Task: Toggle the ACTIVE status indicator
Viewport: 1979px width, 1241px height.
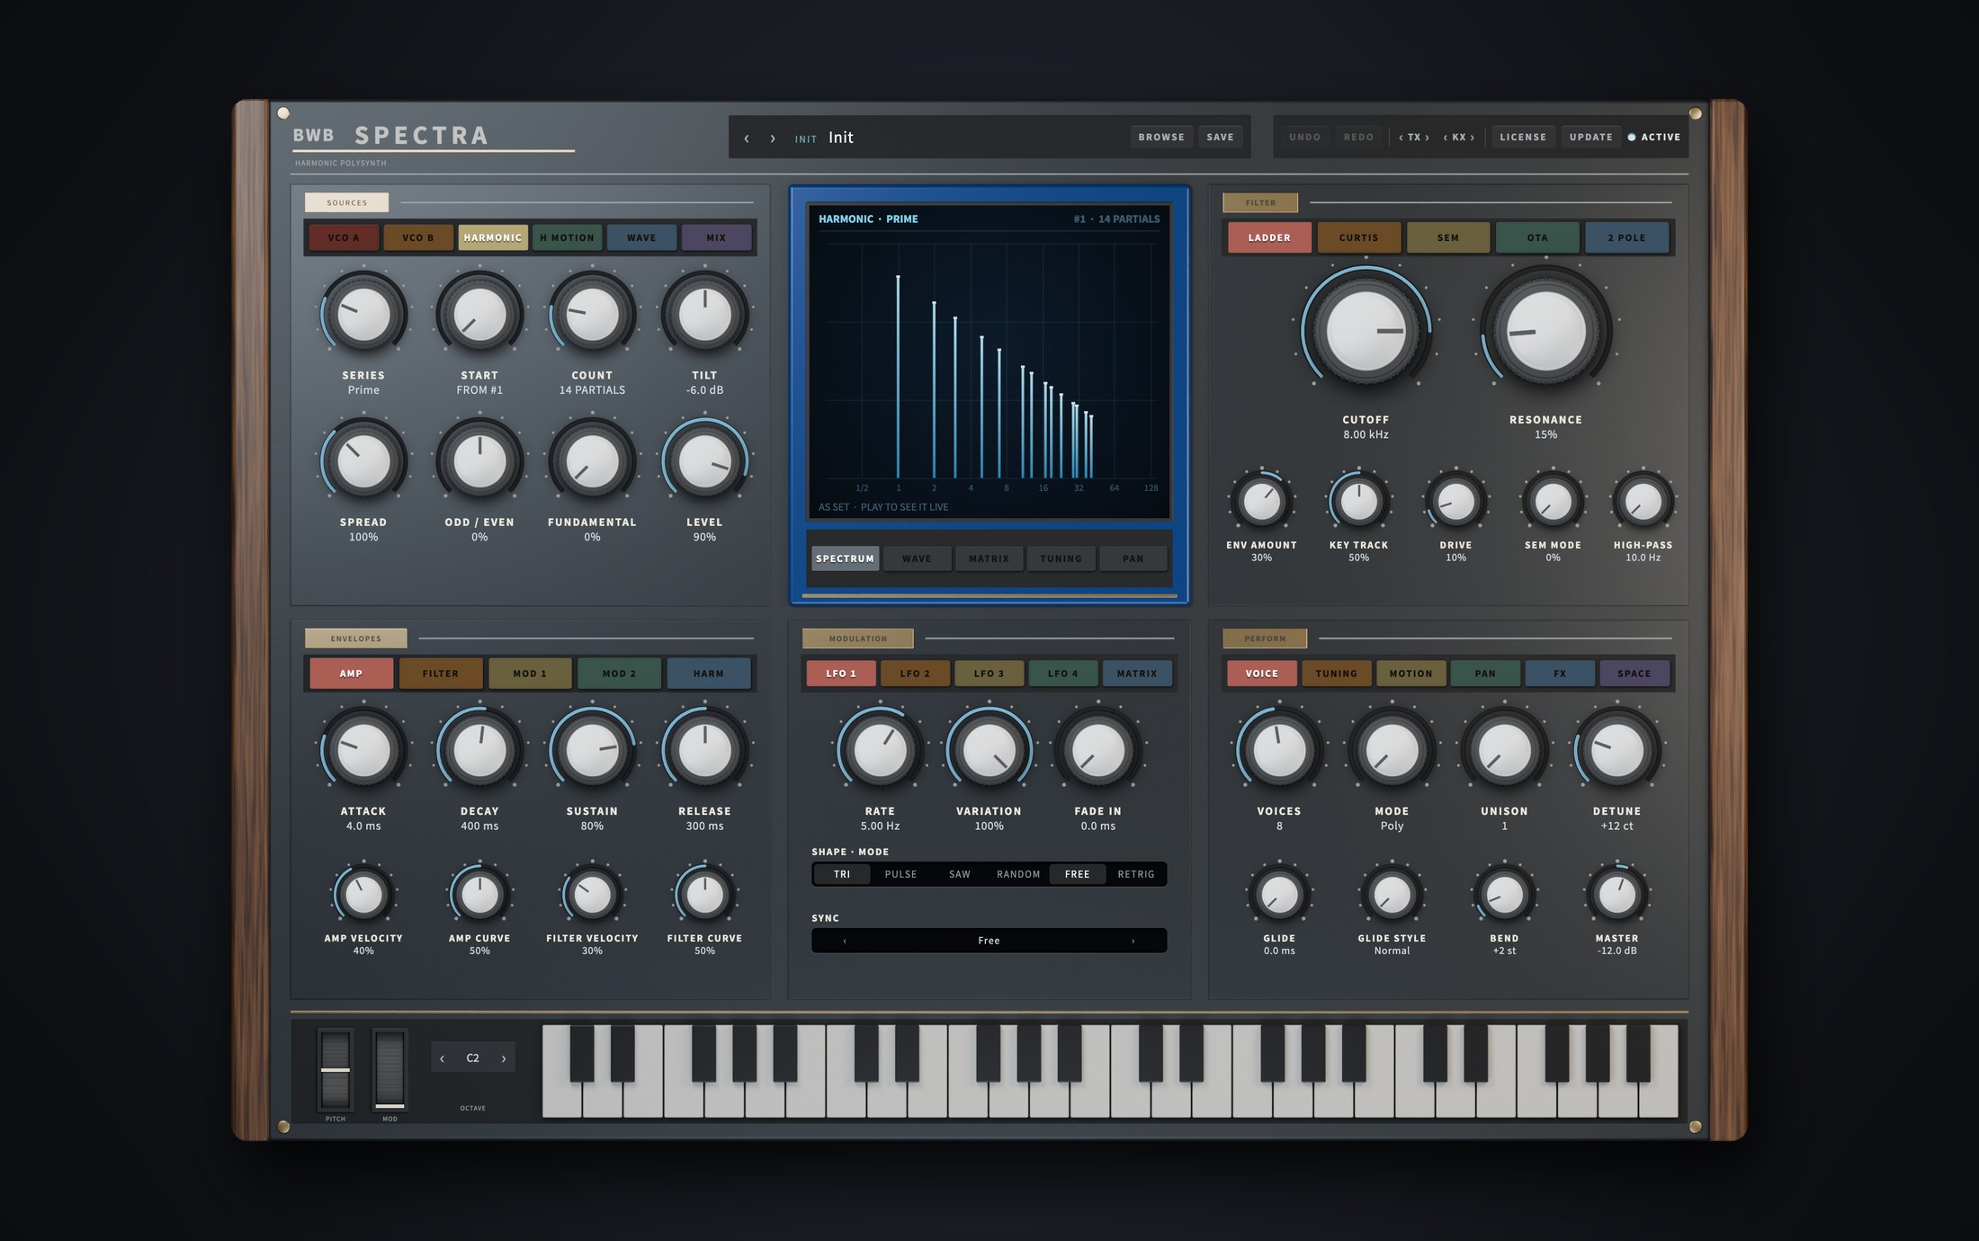Action: pyautogui.click(x=1654, y=138)
